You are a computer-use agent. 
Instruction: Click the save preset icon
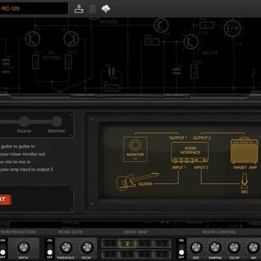point(79,9)
